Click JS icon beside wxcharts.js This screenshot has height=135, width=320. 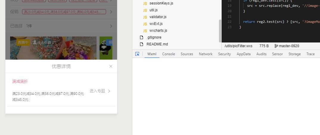pyautogui.click(x=145, y=31)
